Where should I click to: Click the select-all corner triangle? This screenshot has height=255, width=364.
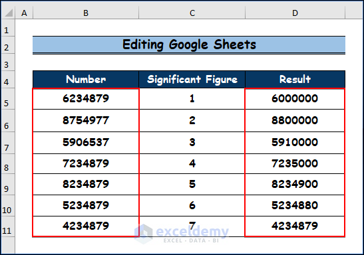[9, 13]
